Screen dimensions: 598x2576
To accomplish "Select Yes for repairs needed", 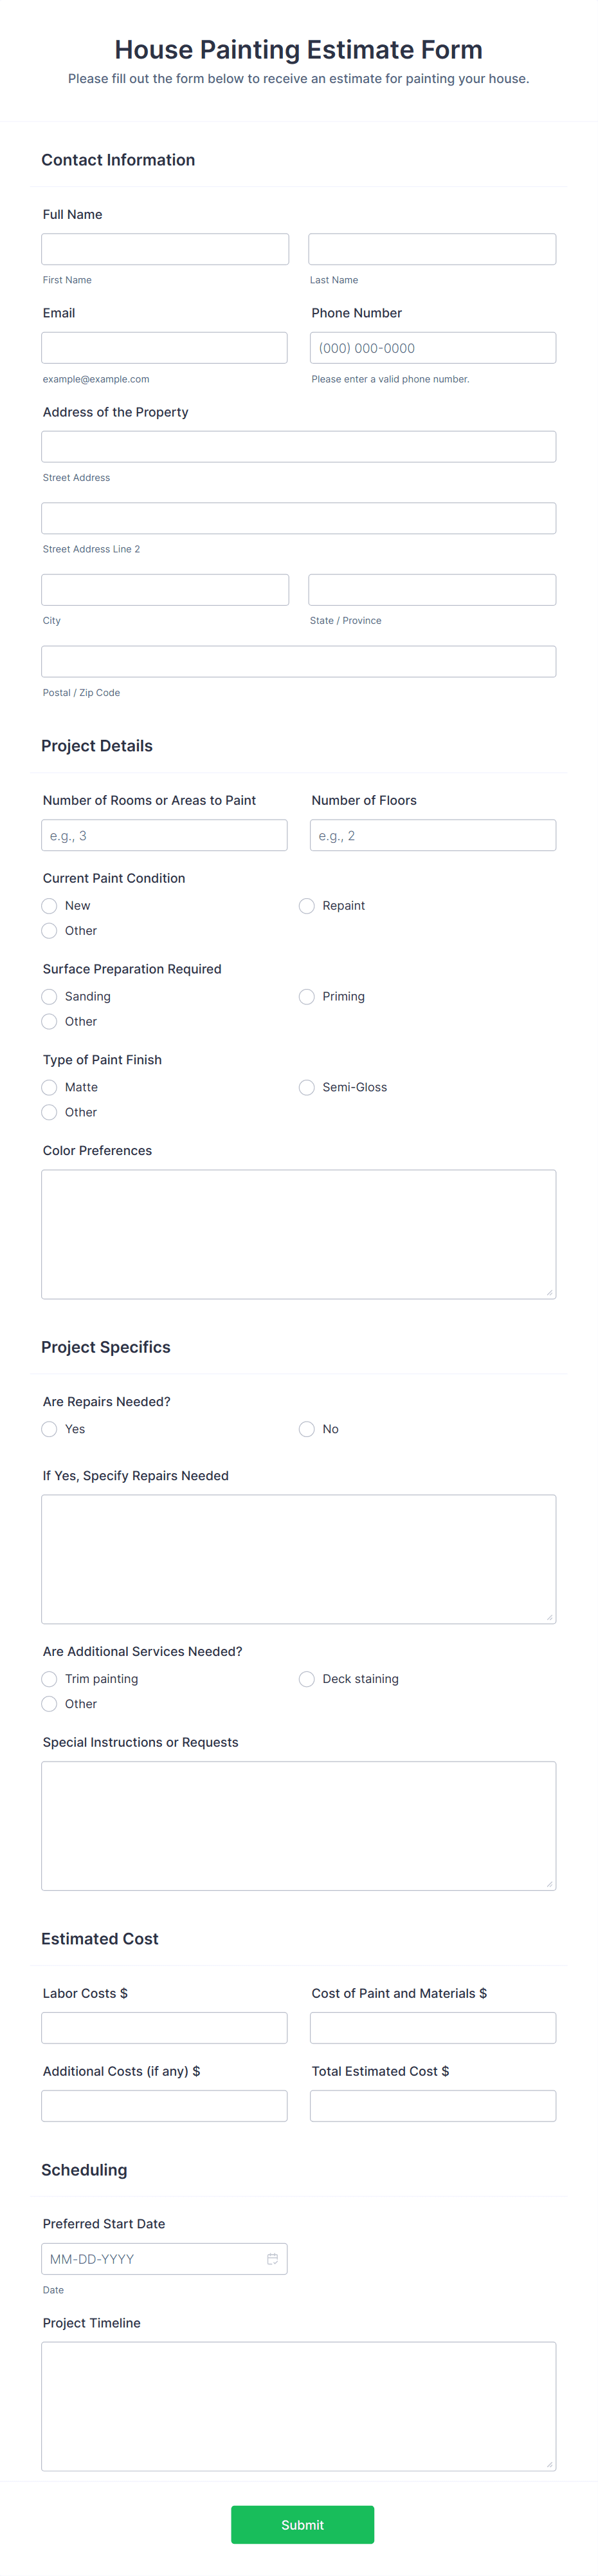I will (x=49, y=1429).
